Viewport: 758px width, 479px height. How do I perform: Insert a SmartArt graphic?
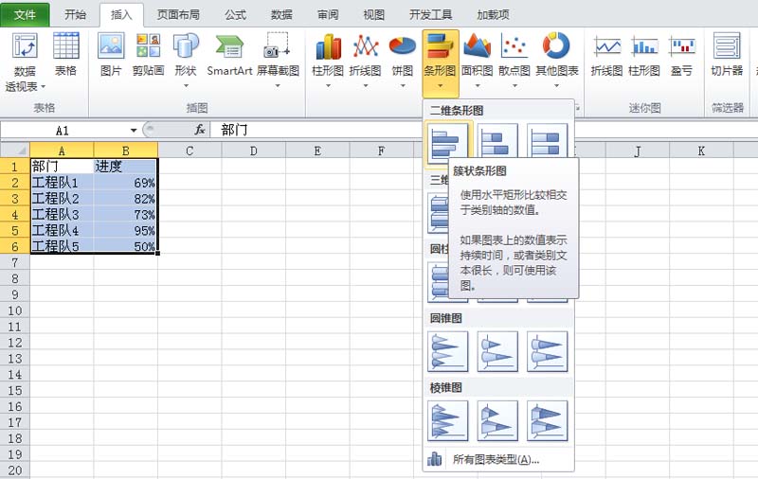pyautogui.click(x=229, y=54)
